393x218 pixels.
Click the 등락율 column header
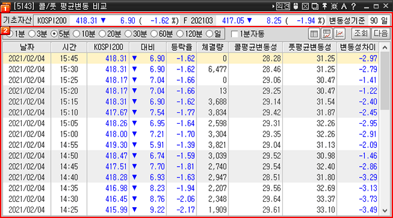point(182,47)
